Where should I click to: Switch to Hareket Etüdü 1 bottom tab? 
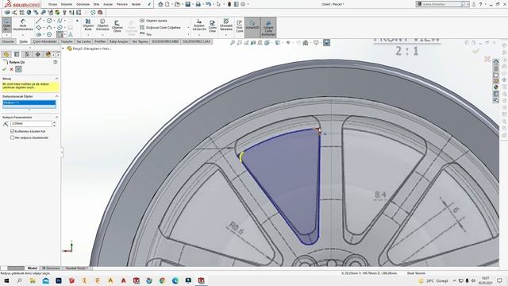tap(77, 269)
